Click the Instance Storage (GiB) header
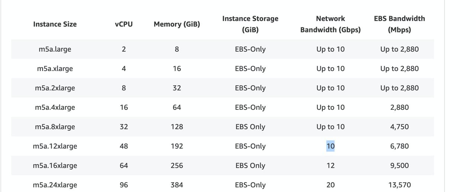The image size is (476, 192). [x=250, y=24]
